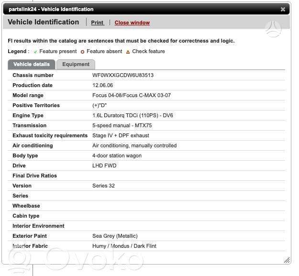
Task: Click the Sea Grey (Metallic) paint value
Action: click(x=115, y=236)
